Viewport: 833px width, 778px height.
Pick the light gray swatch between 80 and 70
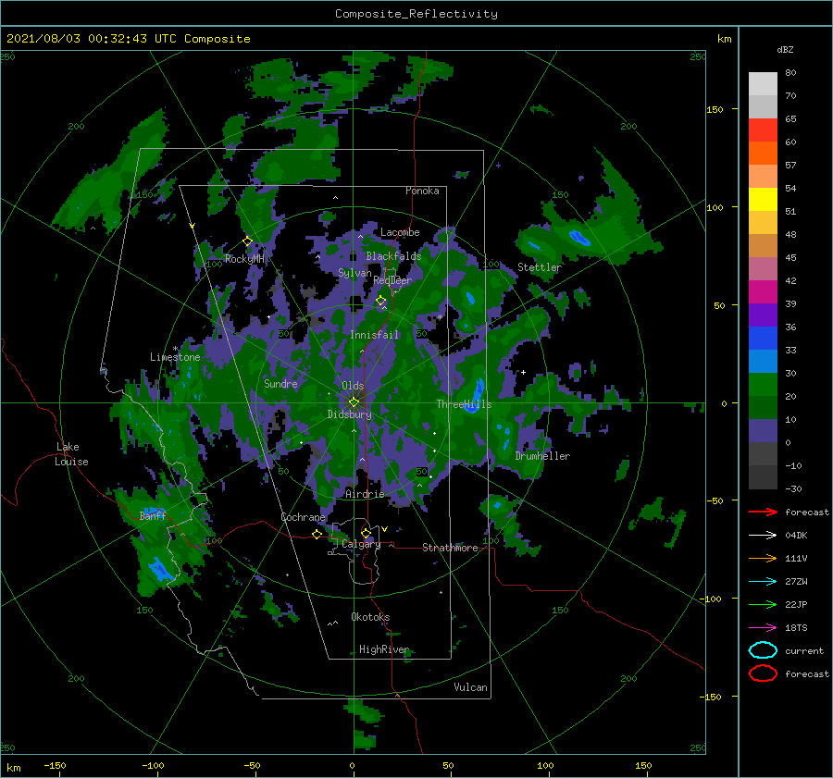click(x=763, y=83)
